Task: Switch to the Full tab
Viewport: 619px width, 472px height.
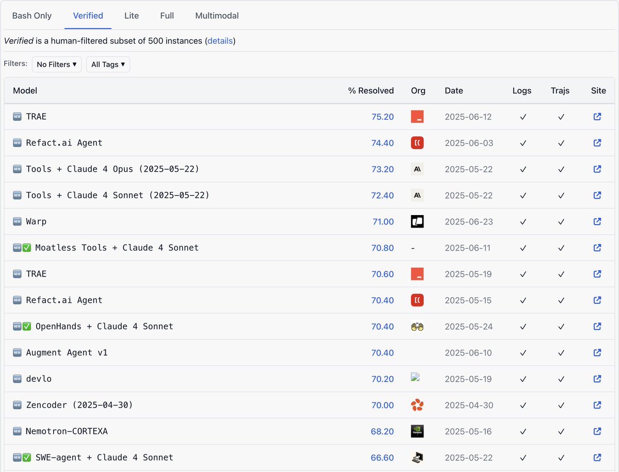Action: click(x=167, y=15)
